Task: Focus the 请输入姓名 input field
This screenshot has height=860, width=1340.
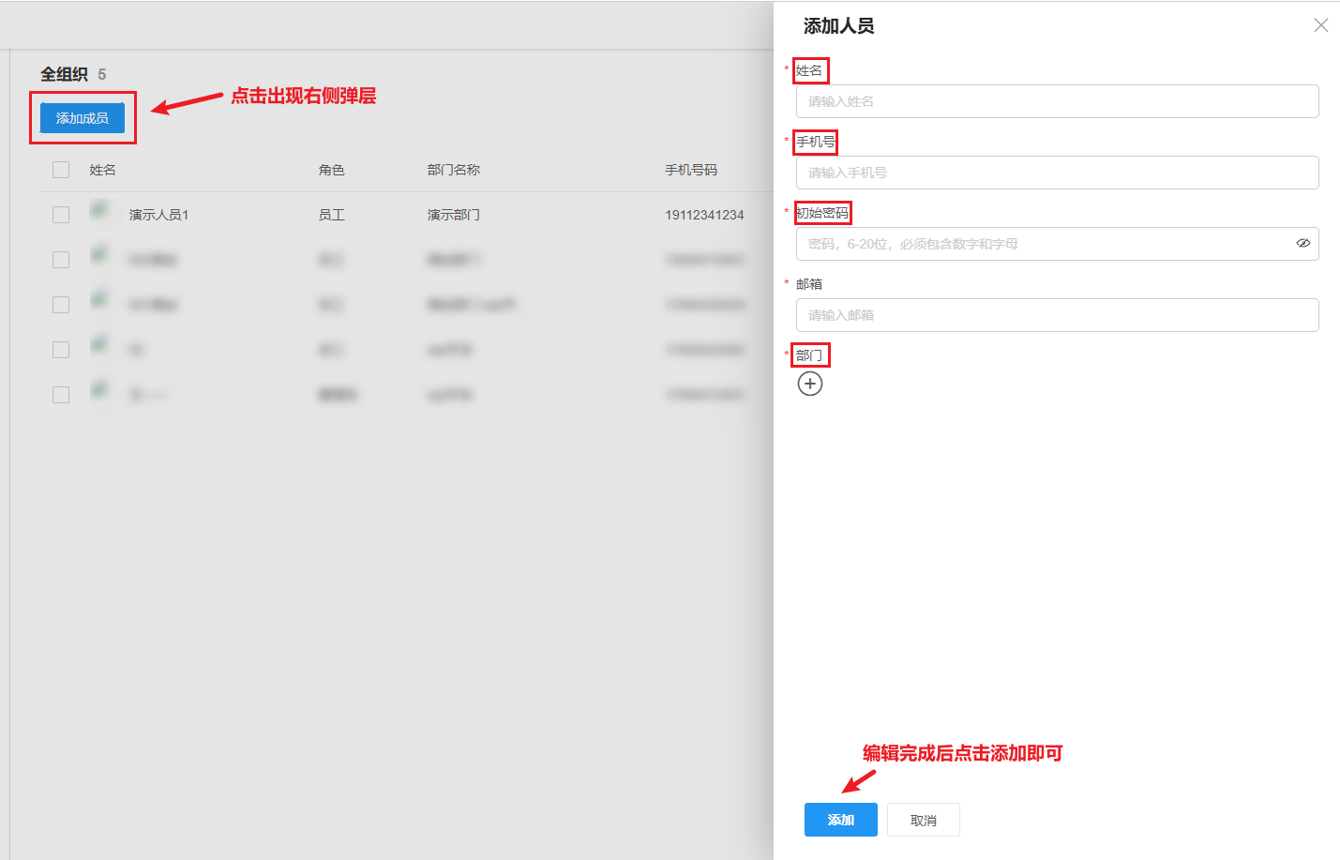Action: [x=1058, y=101]
